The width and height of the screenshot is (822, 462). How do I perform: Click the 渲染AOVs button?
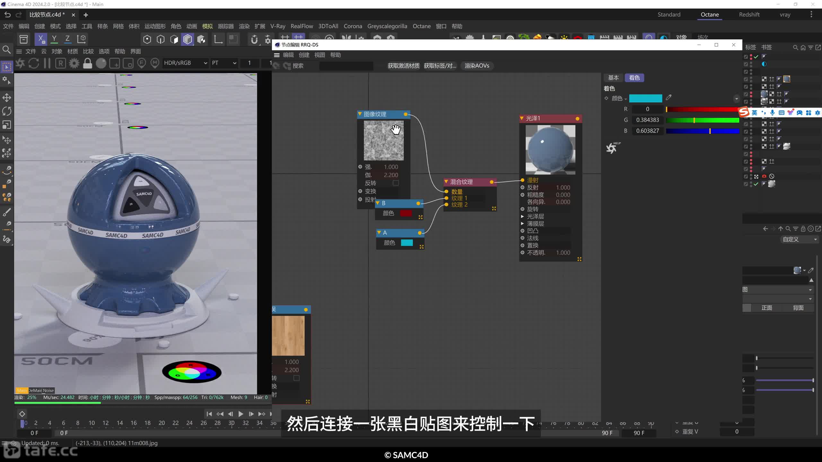point(477,66)
